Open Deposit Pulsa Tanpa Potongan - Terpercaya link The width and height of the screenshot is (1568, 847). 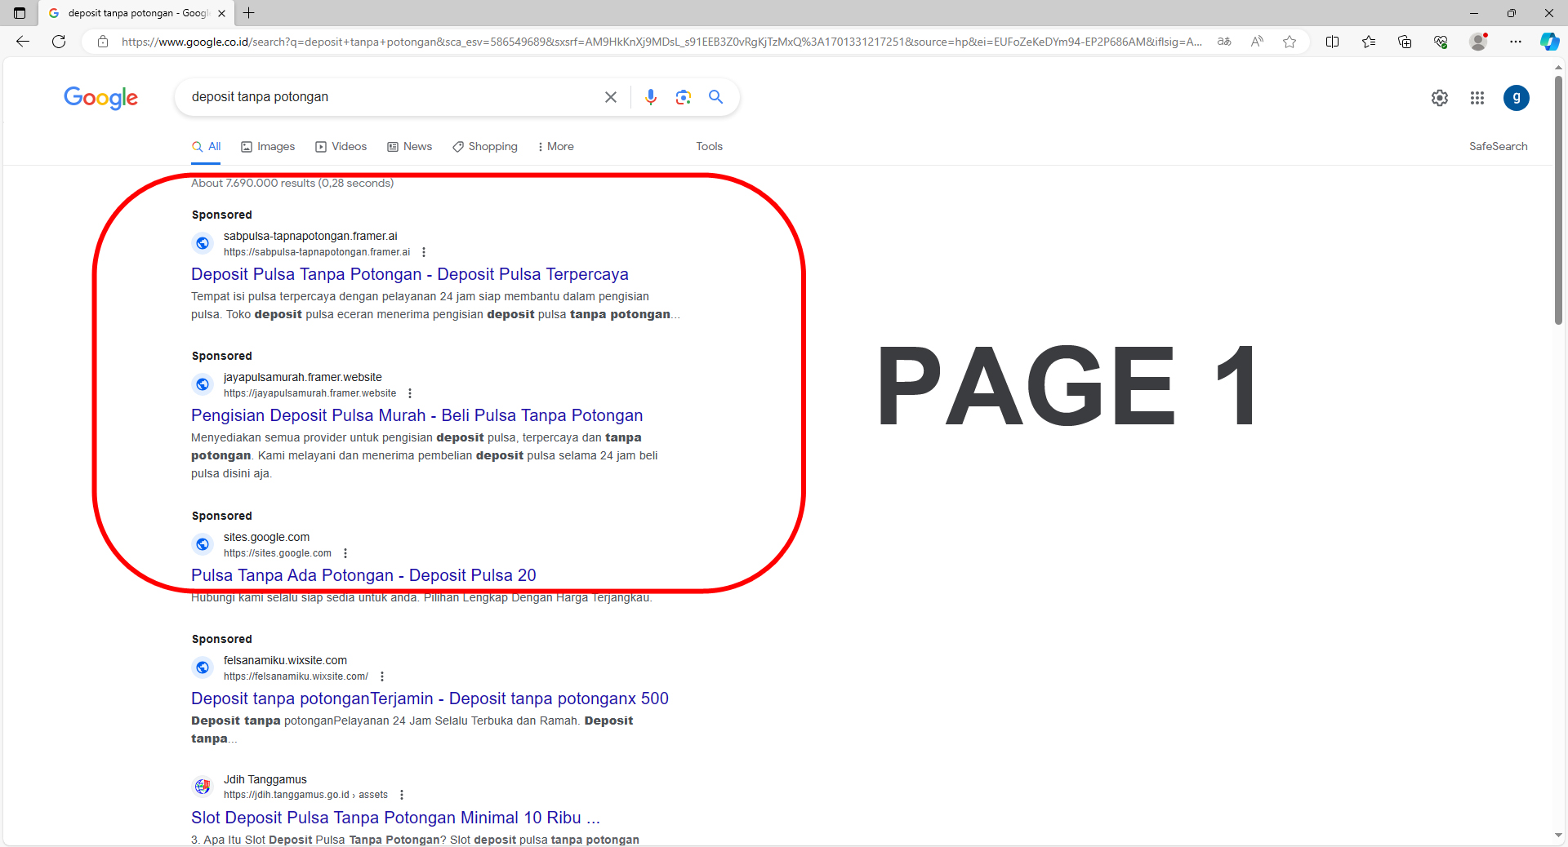[x=409, y=274]
